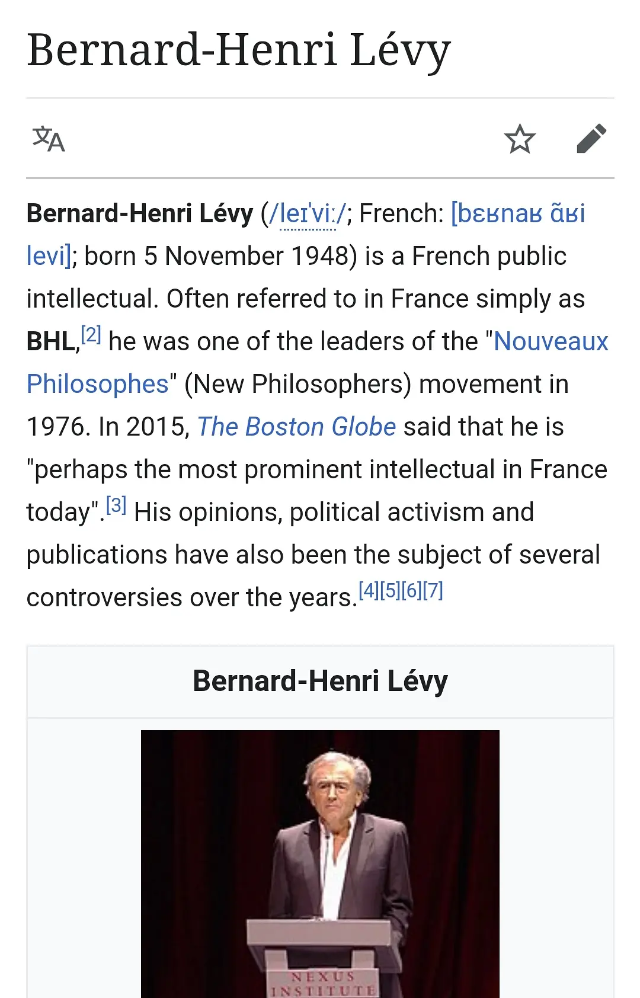Jump to citation [2] after BHL

[91, 335]
